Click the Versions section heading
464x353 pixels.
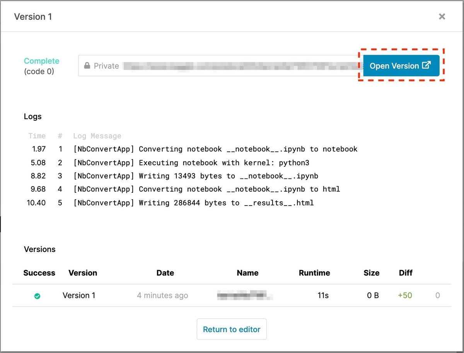pyautogui.click(x=39, y=249)
